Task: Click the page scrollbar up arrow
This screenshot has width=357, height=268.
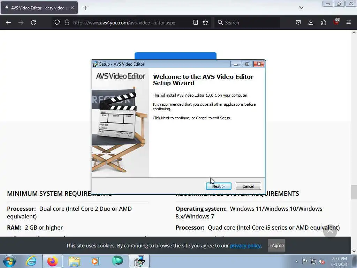Action: (x=354, y=32)
